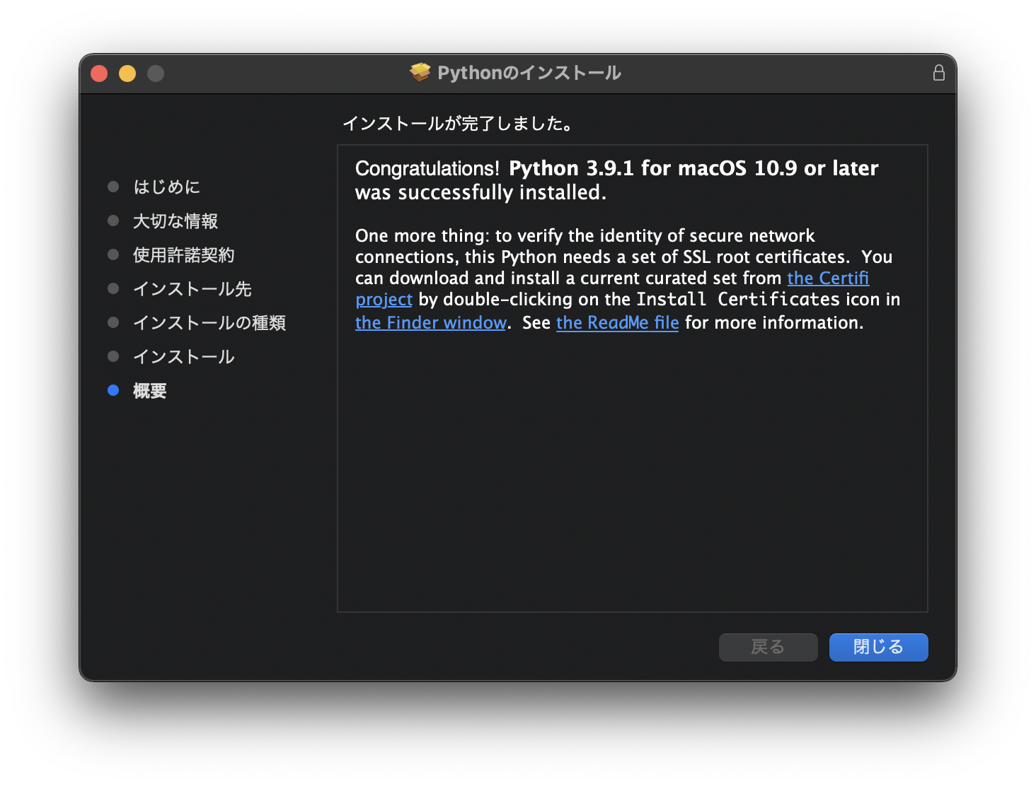Select the はじめに step in sidebar
This screenshot has height=786, width=1036.
(x=166, y=187)
